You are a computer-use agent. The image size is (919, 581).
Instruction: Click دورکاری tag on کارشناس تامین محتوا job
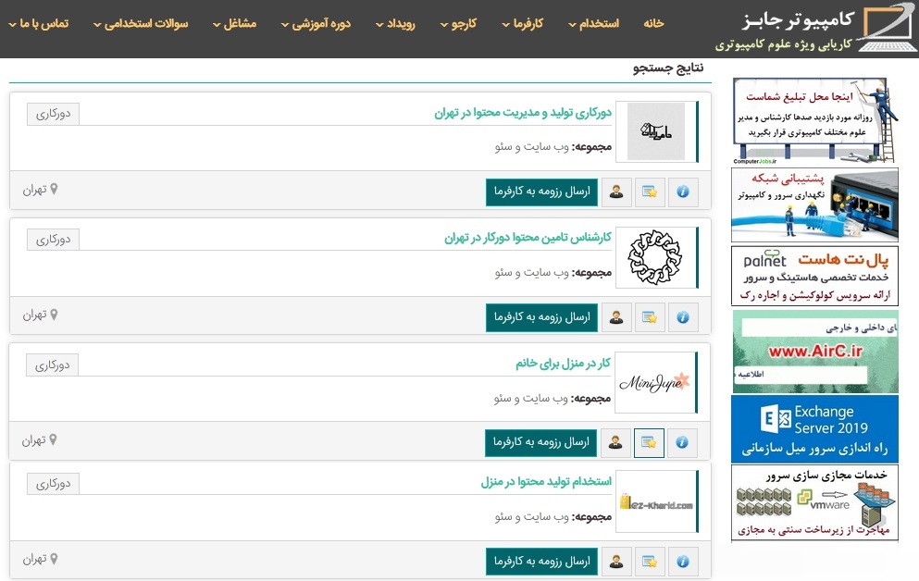[x=53, y=240]
